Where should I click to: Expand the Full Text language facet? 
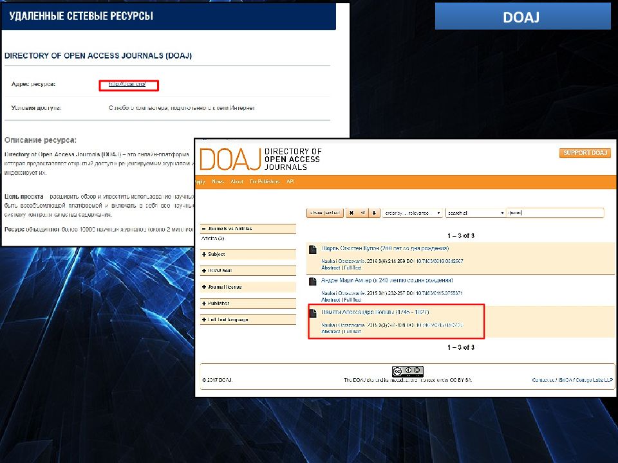coord(248,320)
